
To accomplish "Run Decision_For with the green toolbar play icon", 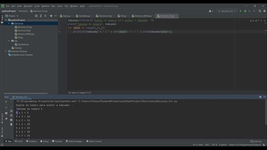I will [241, 11].
